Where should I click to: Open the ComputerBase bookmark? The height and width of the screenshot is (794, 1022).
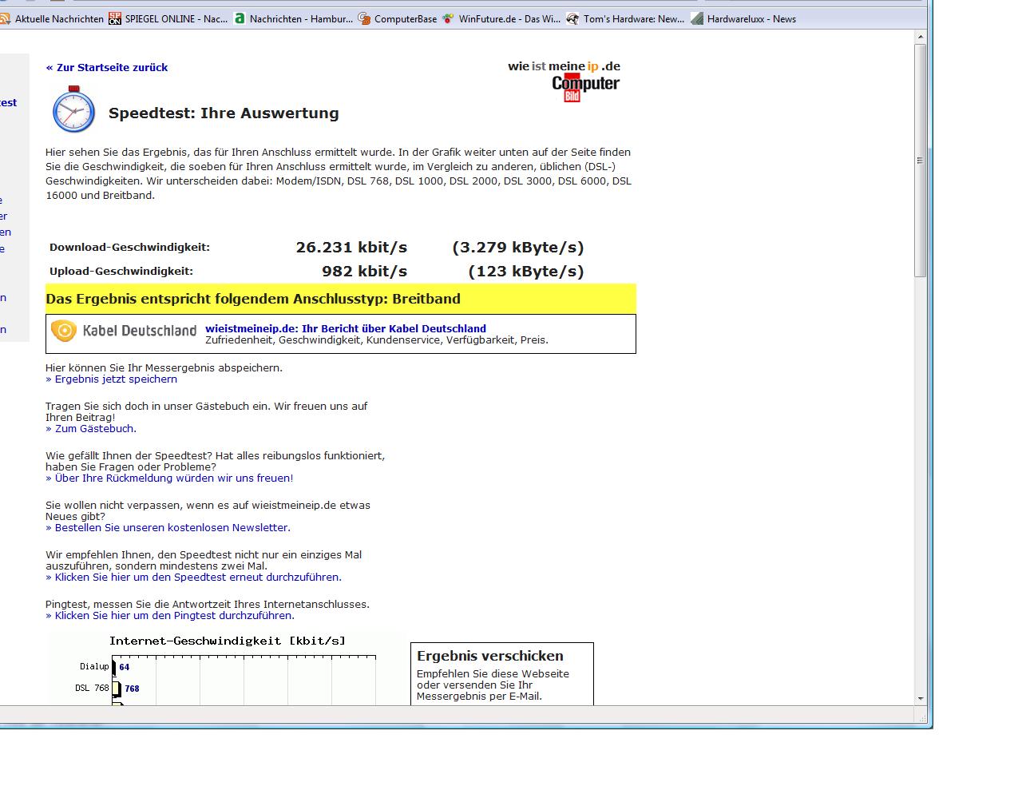pos(398,18)
